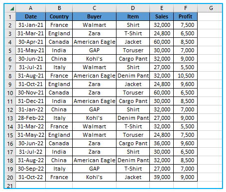
Task: Click the Buyer header cell
Action: coord(95,16)
